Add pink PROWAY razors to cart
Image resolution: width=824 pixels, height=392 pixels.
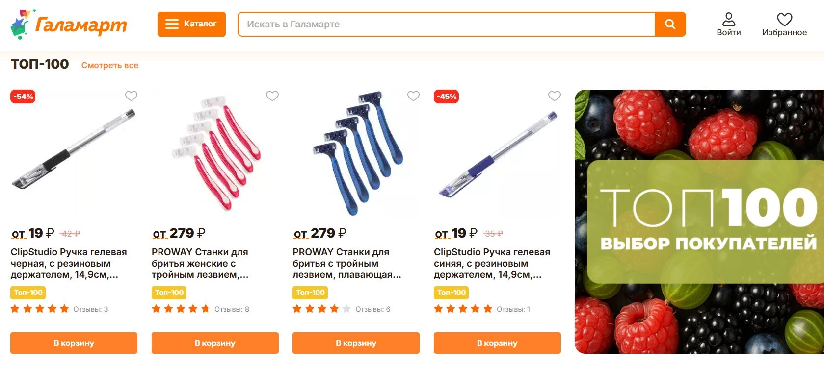point(215,343)
